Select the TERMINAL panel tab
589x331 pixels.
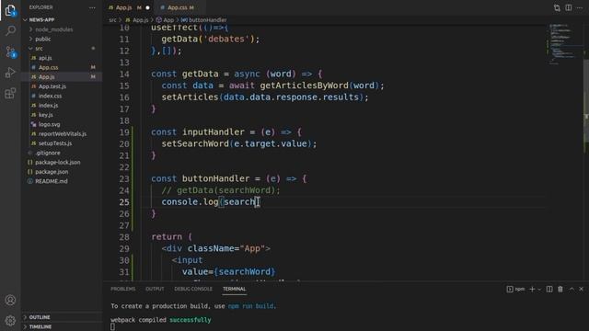coord(234,289)
